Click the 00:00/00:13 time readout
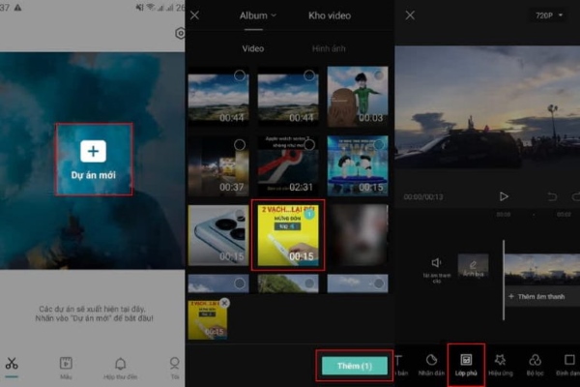Viewport: 580px width, 387px height. point(423,197)
